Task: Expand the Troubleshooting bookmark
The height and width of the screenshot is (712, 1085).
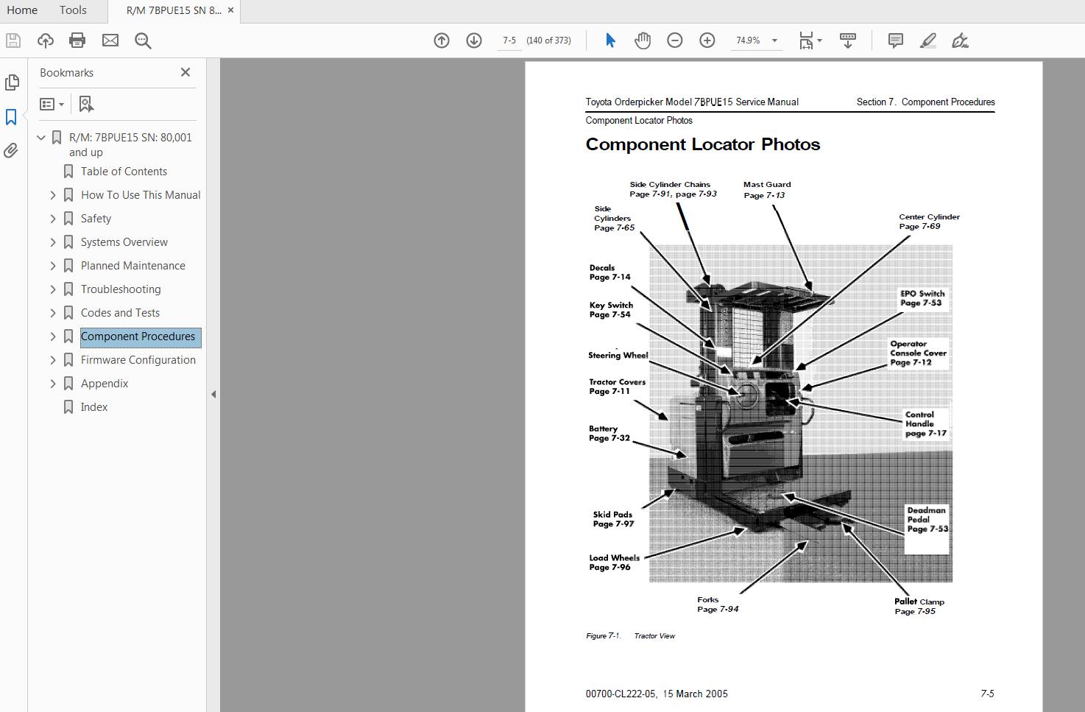Action: [x=53, y=289]
